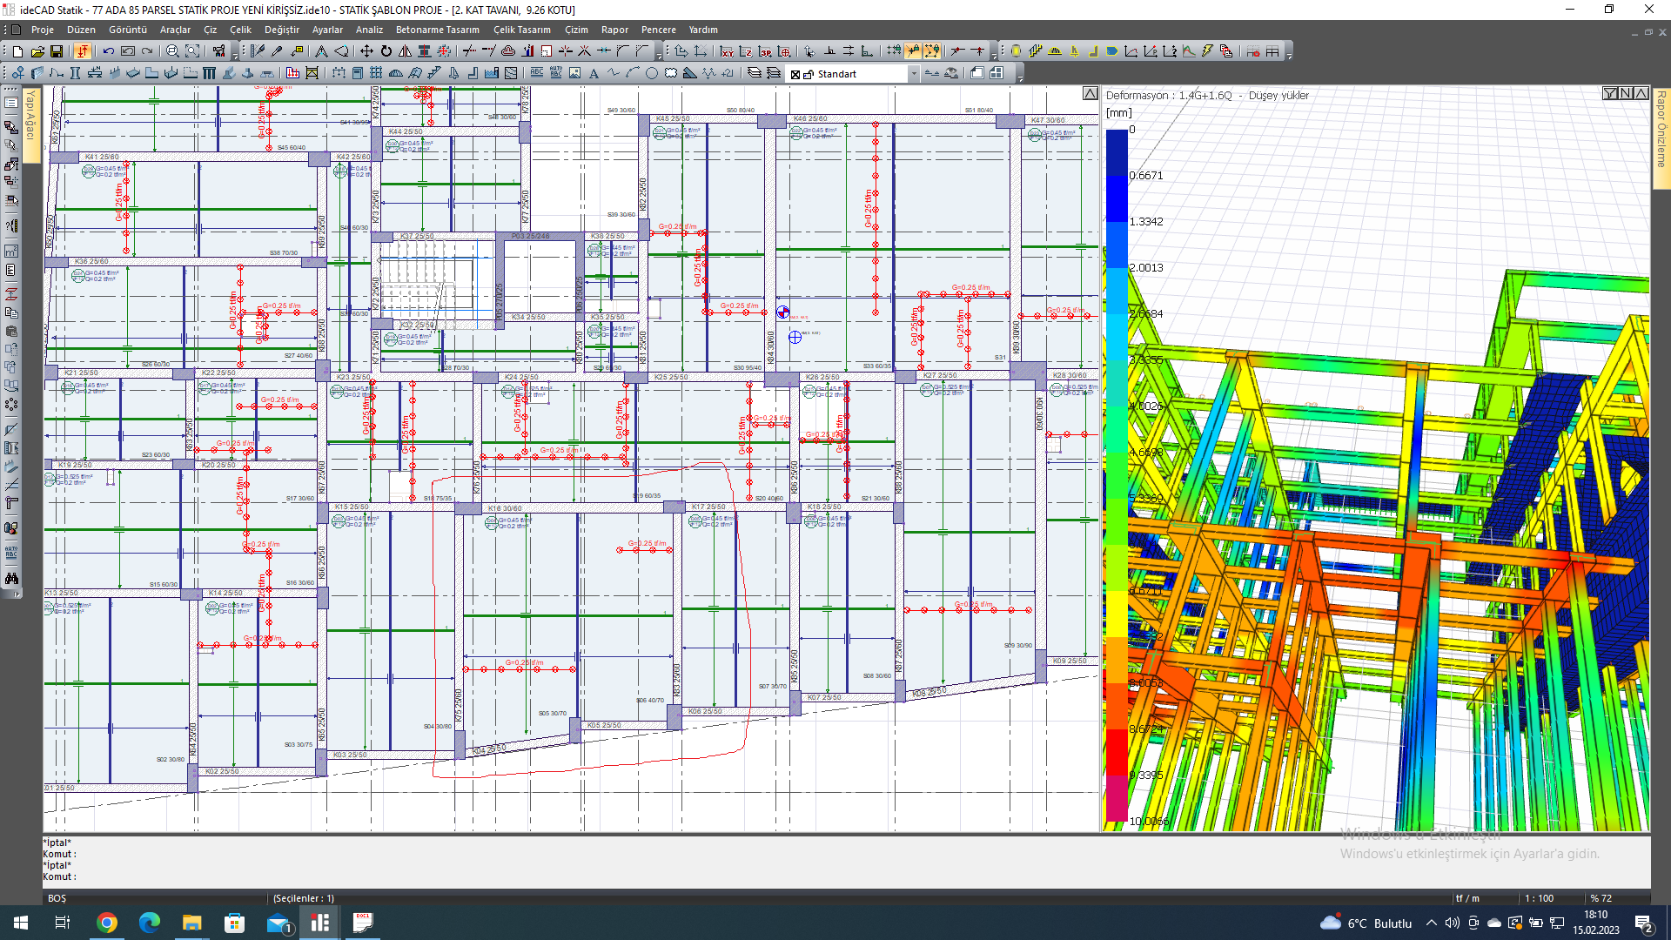Select the dome drawing tool
Viewport: 1671px width, 940px height.
click(396, 74)
